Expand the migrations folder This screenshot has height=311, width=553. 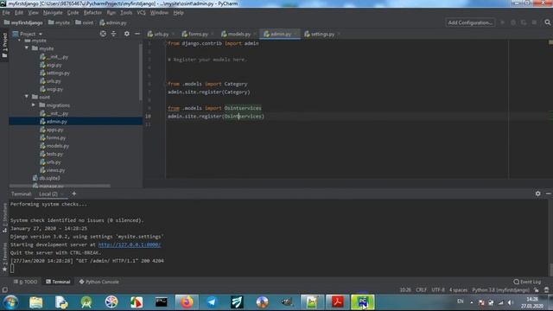[x=34, y=105]
